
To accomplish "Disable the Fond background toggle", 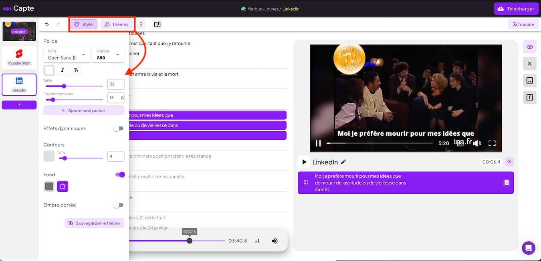I will (x=120, y=175).
